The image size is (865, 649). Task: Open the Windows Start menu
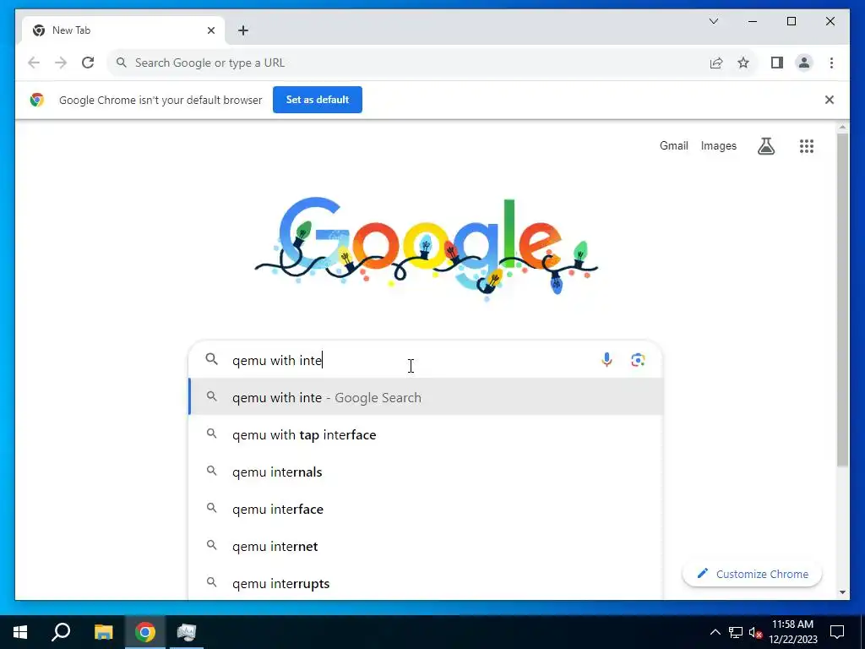coord(20,632)
